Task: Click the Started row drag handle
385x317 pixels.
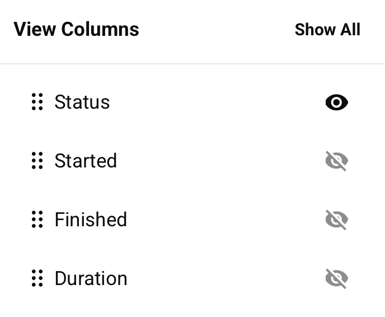Action: [x=37, y=161]
